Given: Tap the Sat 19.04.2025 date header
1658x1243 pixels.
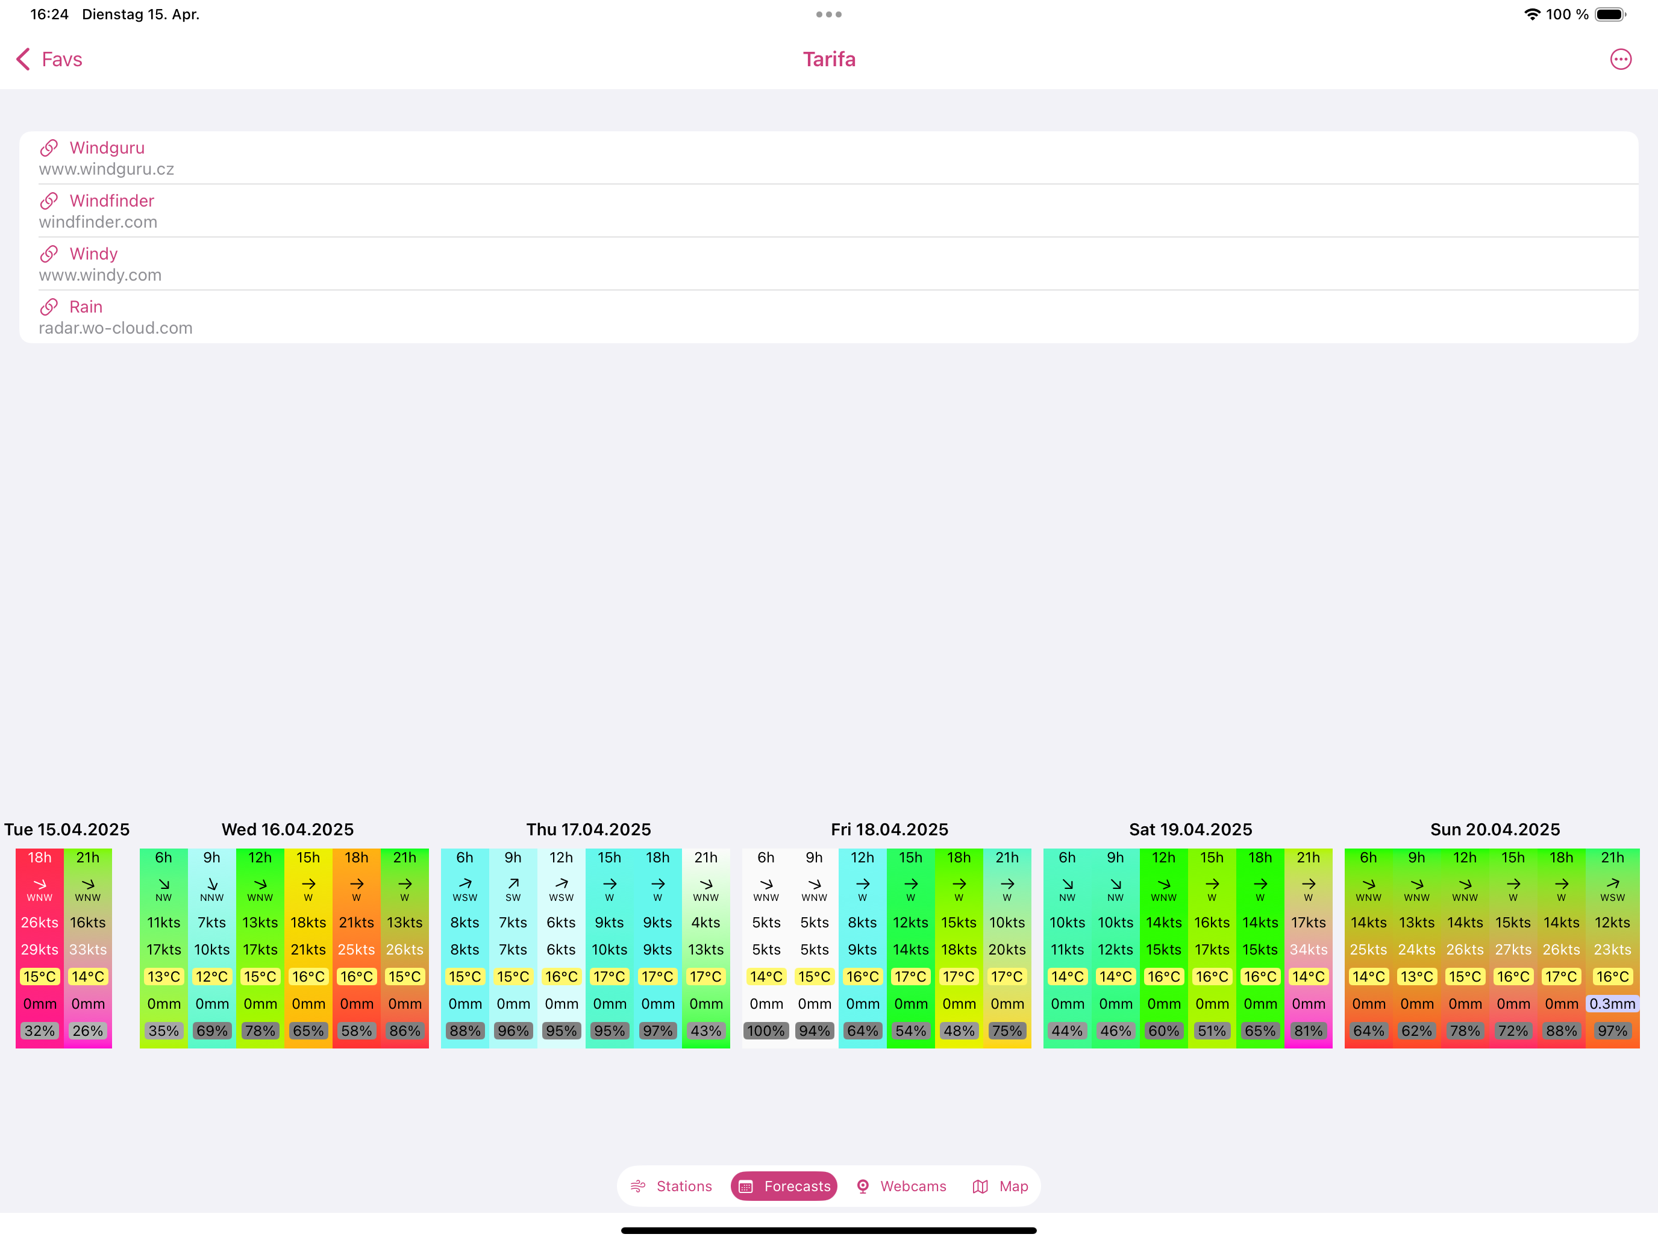Looking at the screenshot, I should pyautogui.click(x=1190, y=829).
